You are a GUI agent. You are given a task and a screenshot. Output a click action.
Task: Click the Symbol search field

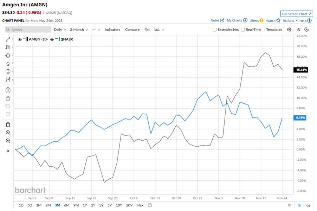point(28,30)
